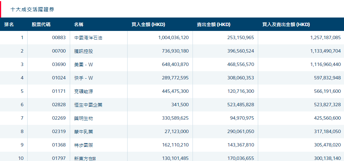Click sell amount 120,716,300
Viewport: 344px width, 161px height.
[241, 91]
